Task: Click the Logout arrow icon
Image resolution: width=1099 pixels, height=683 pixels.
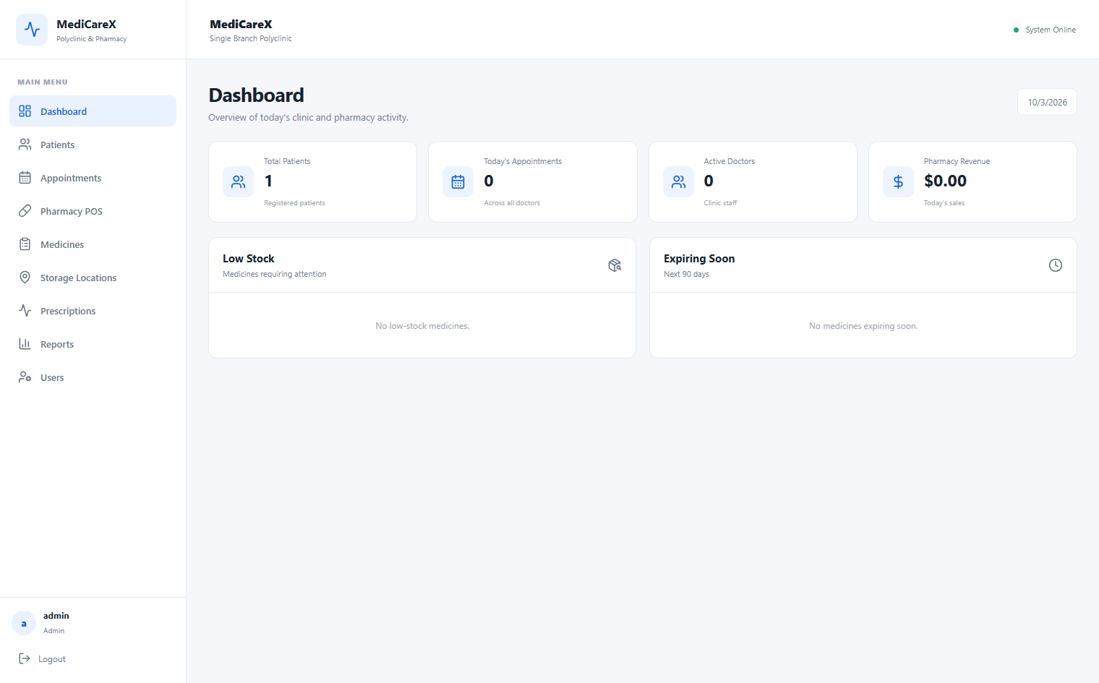Action: click(25, 658)
